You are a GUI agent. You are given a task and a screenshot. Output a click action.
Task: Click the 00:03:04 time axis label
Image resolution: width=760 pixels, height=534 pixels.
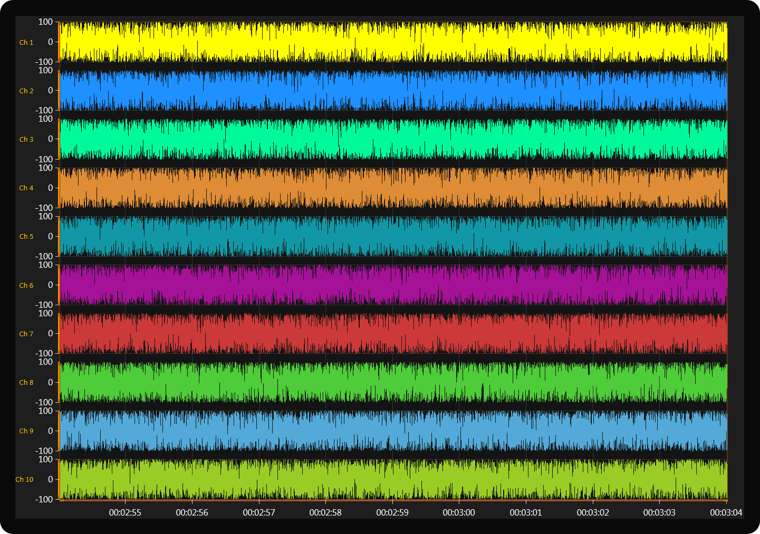(x=726, y=512)
